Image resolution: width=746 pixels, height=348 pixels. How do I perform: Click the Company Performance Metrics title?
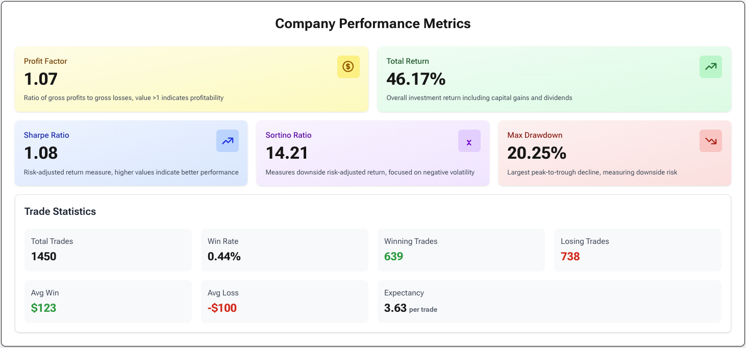372,23
